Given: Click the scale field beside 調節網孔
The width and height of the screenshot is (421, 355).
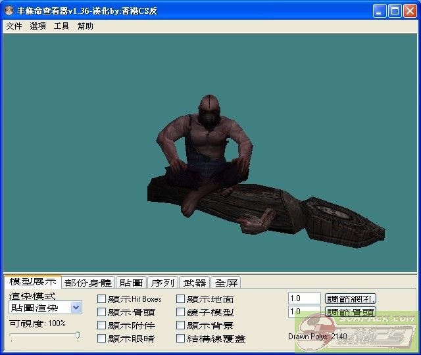Looking at the screenshot, I should (x=304, y=298).
